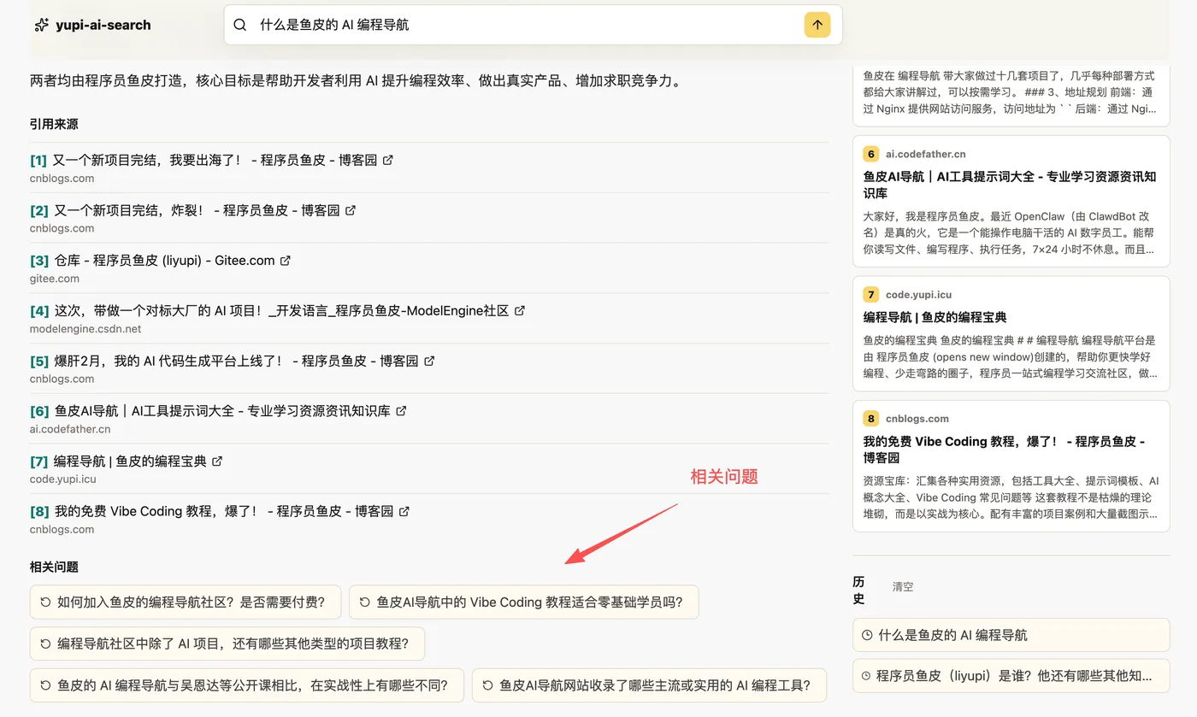1197x717 pixels.
Task: Open external link icon for citation [7]
Action: 217,461
